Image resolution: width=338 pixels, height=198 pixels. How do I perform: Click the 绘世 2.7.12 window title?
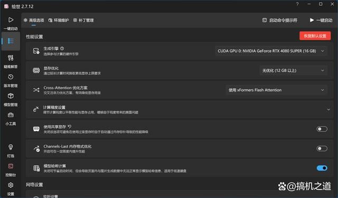coord(22,6)
